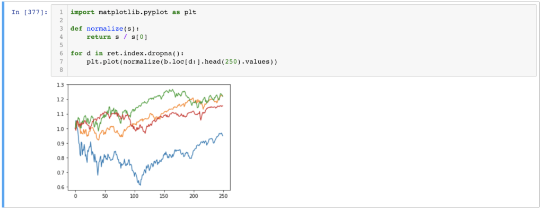Screen dimensions: 543x210
Task: Click y-axis label 0.6 on the chart
Action: click(x=60, y=188)
